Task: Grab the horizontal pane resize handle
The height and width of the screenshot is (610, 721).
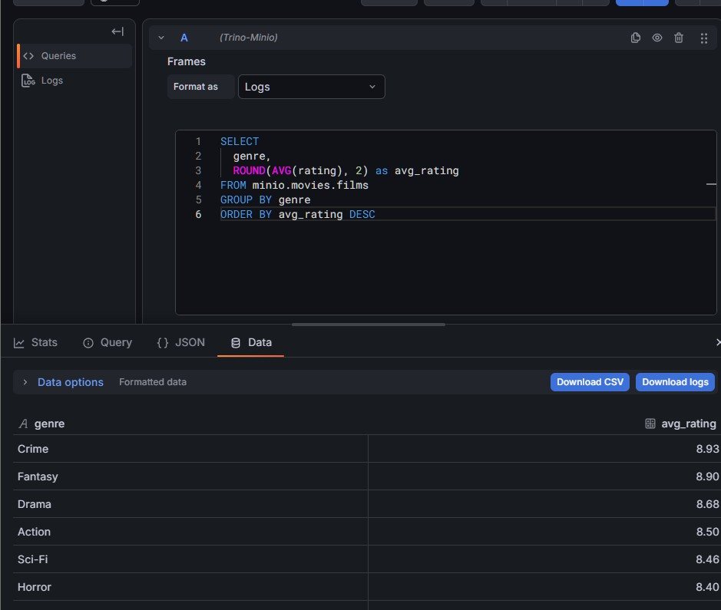Action: pyautogui.click(x=369, y=325)
